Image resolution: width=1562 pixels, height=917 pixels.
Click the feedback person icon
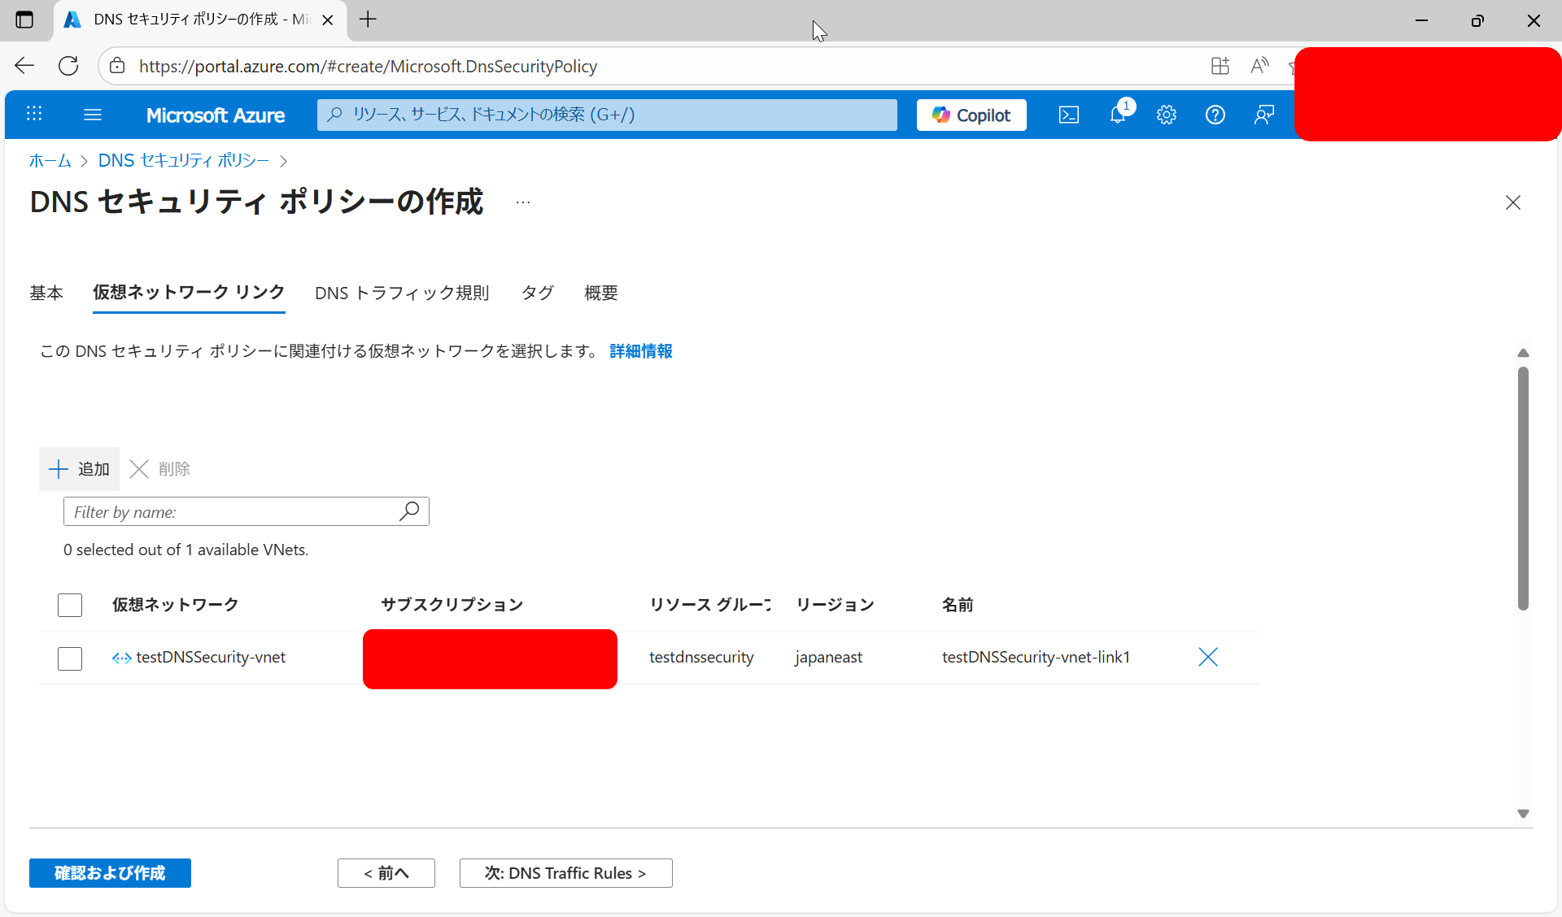click(x=1263, y=115)
